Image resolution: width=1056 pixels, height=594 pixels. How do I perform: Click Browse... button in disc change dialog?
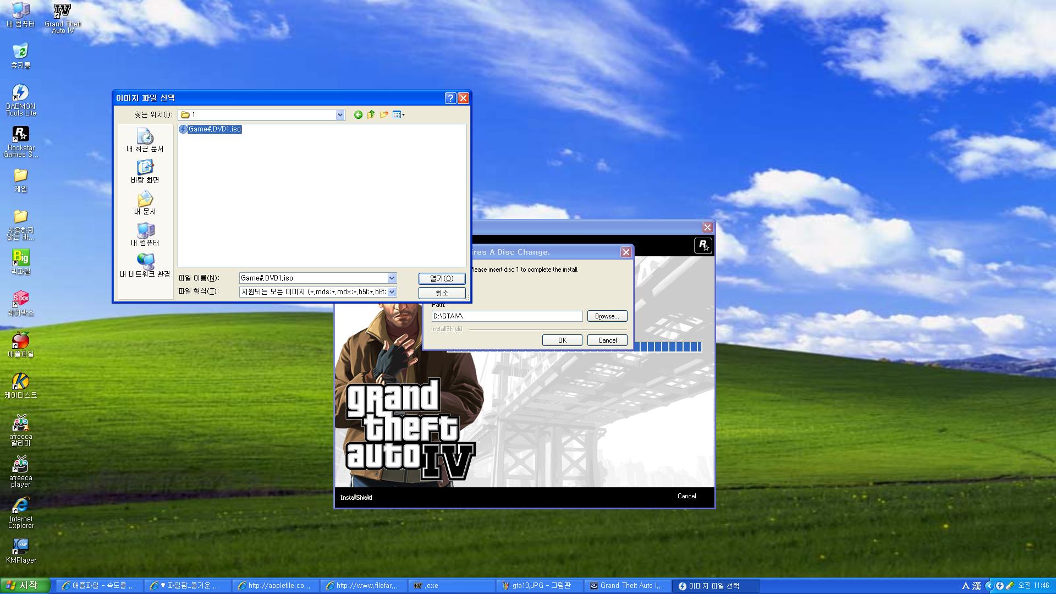(607, 316)
